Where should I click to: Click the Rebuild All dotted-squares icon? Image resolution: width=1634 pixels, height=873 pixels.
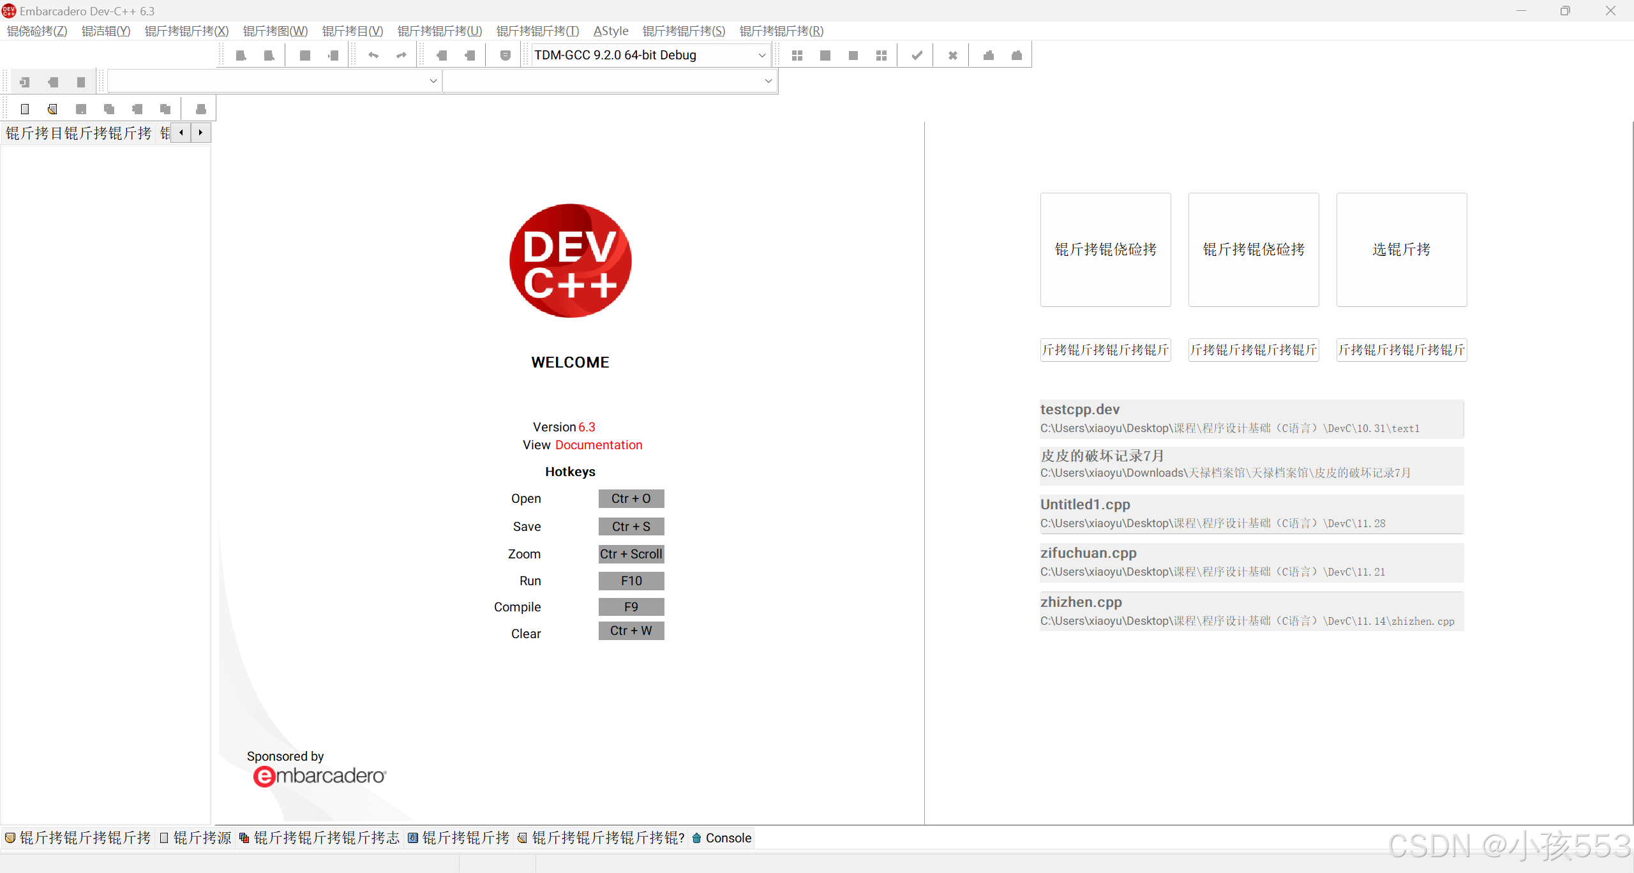click(x=881, y=56)
